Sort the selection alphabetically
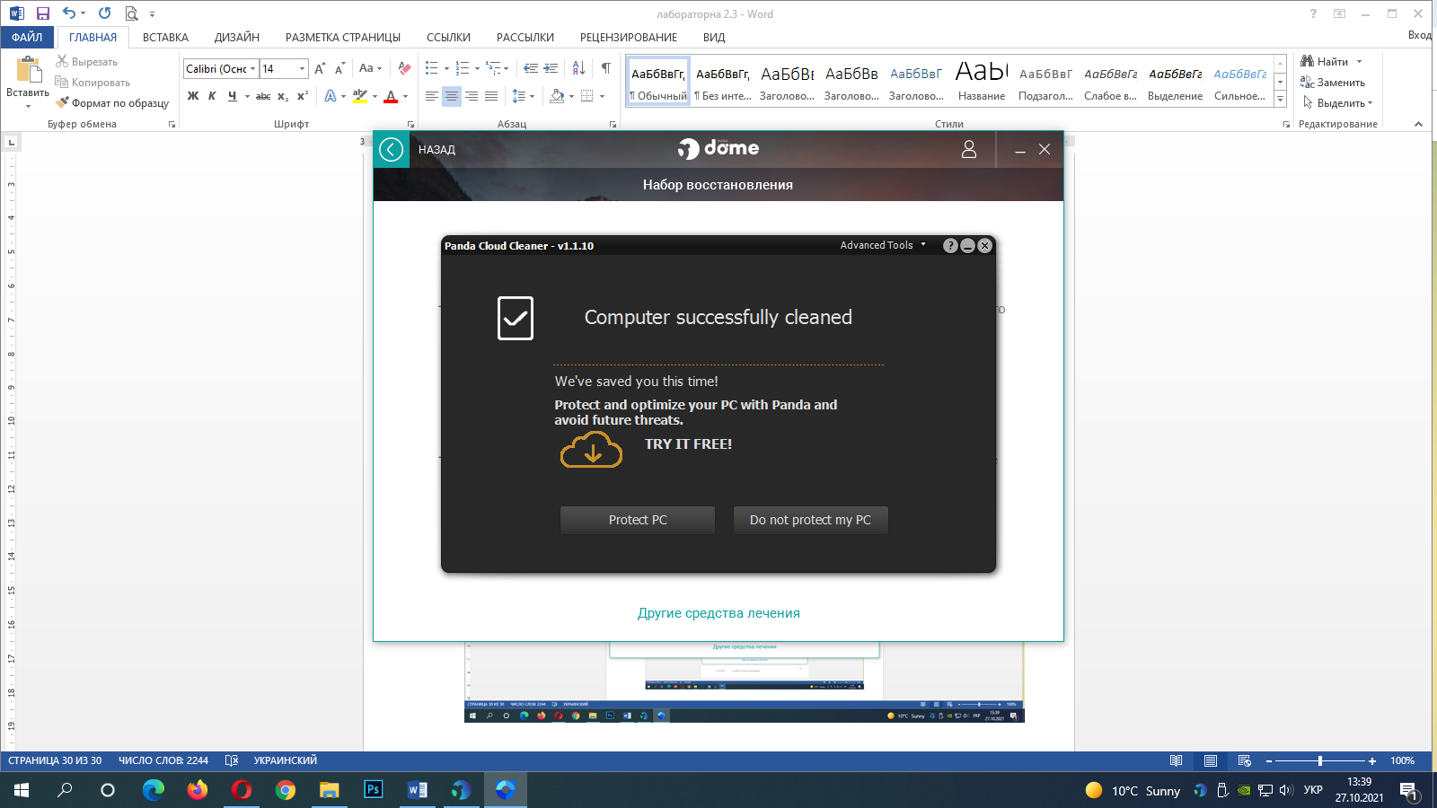The height and width of the screenshot is (808, 1437). tap(578, 68)
